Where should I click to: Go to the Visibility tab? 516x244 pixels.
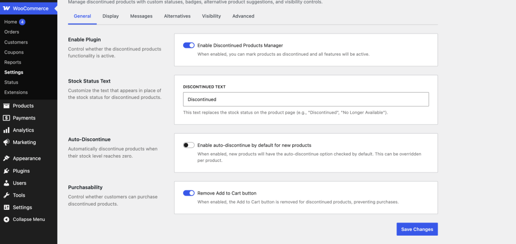tap(211, 16)
